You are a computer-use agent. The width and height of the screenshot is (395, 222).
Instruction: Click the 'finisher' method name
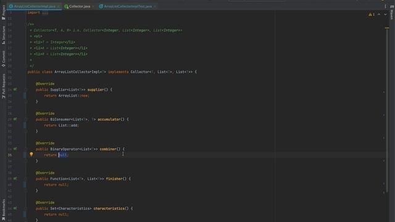114,179
